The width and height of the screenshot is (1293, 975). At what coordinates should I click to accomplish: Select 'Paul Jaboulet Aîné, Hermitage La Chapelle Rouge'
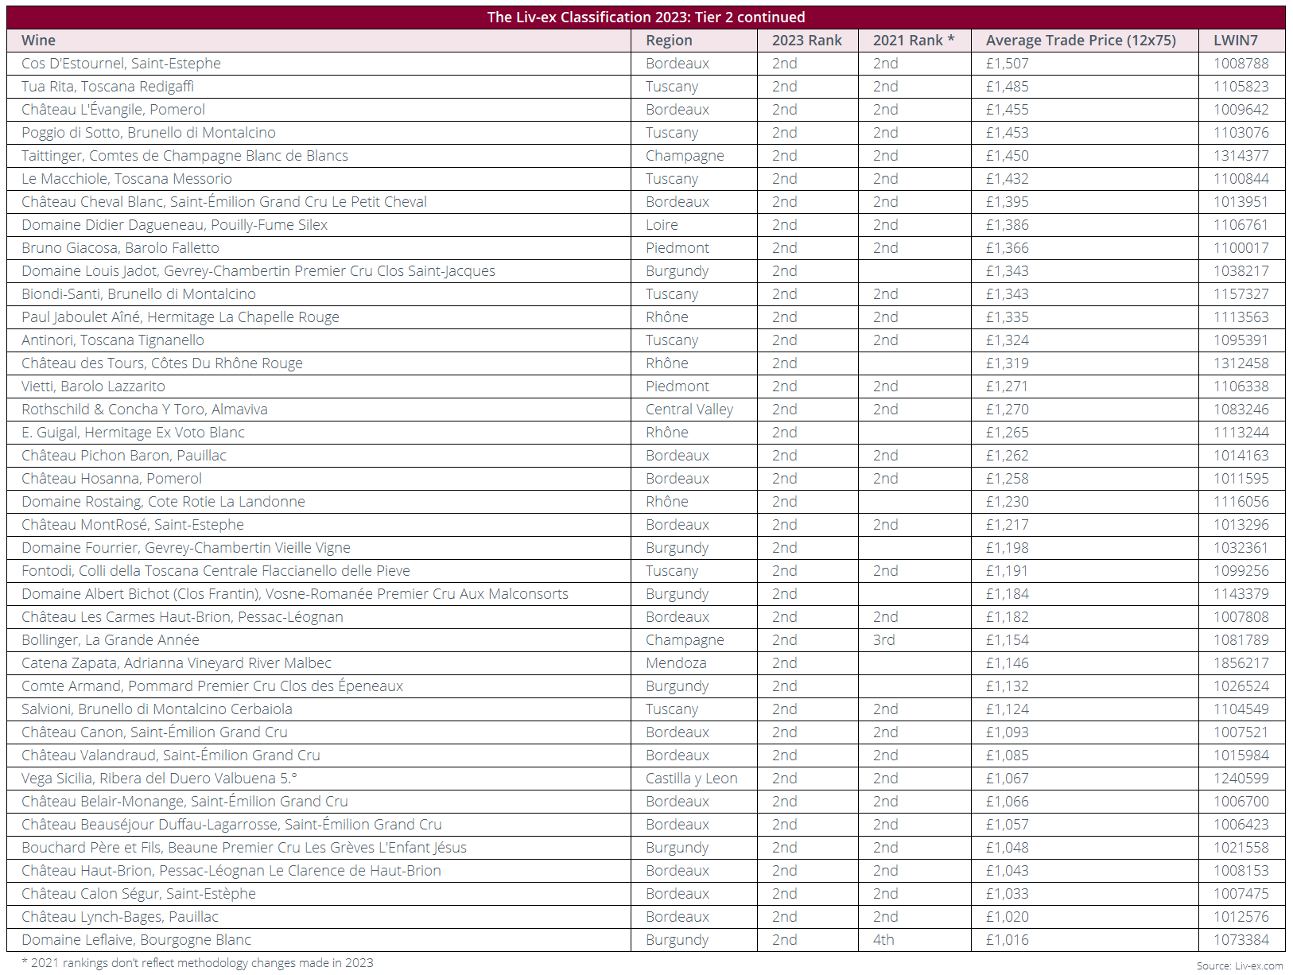pyautogui.click(x=181, y=317)
